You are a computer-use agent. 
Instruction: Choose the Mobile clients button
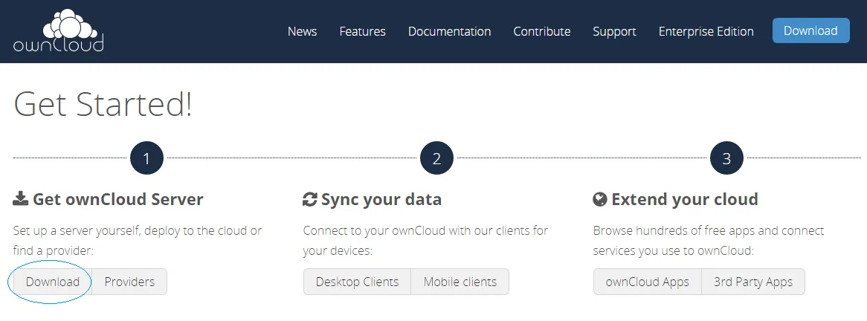(460, 282)
